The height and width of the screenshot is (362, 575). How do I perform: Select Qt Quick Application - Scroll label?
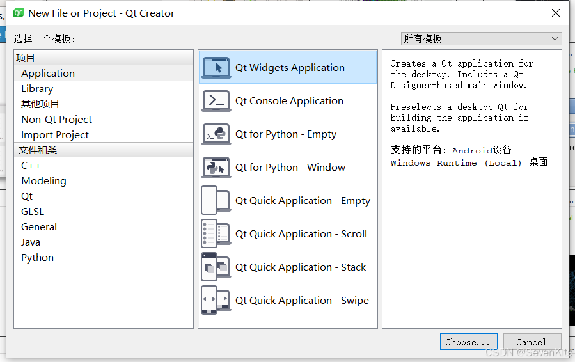click(301, 234)
